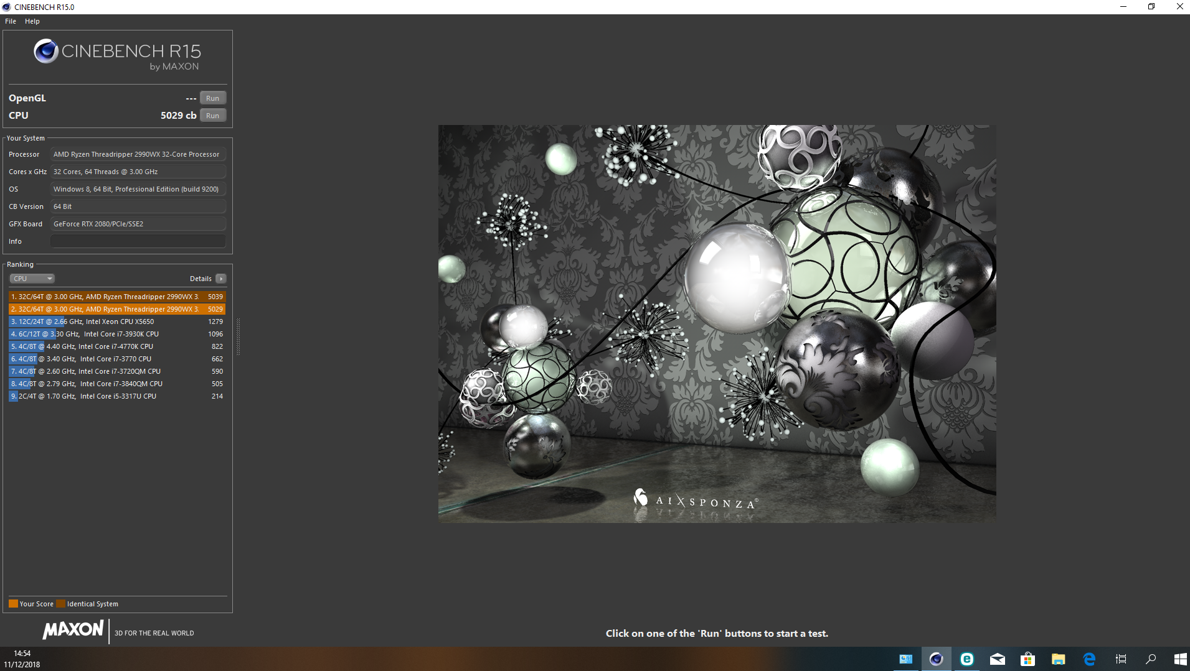Open Windows Search from the taskbar
The height and width of the screenshot is (671, 1190).
coord(1149,659)
